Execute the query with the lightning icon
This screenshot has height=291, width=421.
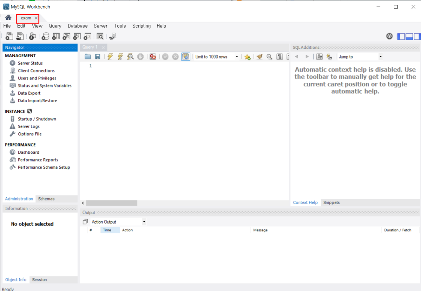pos(110,57)
